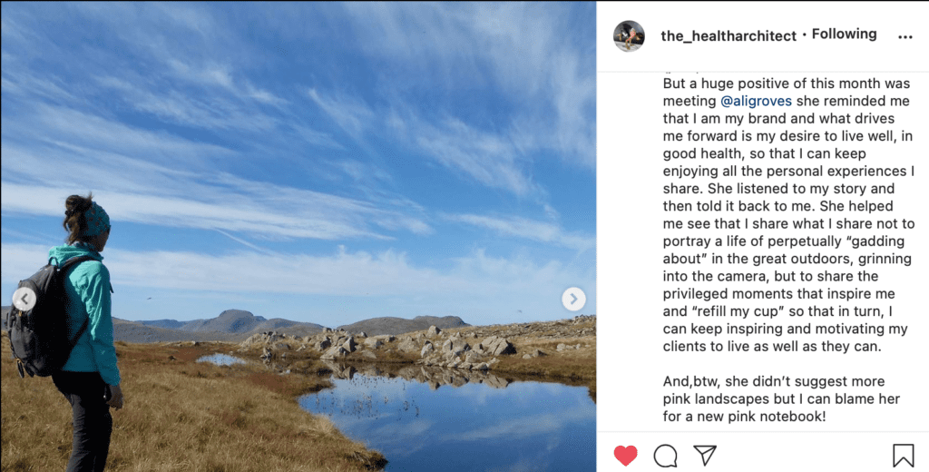929x472 pixels.
Task: Unlike the post with the red heart
Action: click(x=625, y=455)
